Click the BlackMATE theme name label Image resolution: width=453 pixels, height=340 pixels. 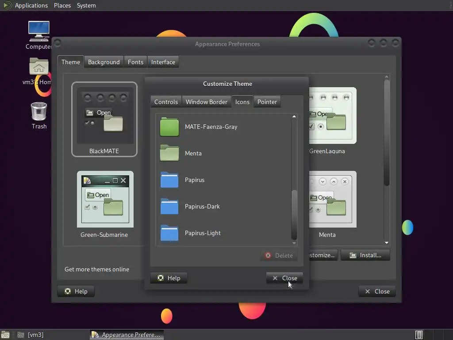tap(104, 151)
